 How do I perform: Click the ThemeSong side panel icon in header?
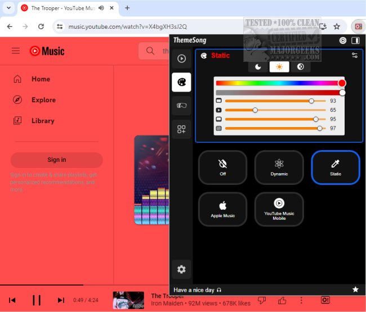(x=355, y=40)
